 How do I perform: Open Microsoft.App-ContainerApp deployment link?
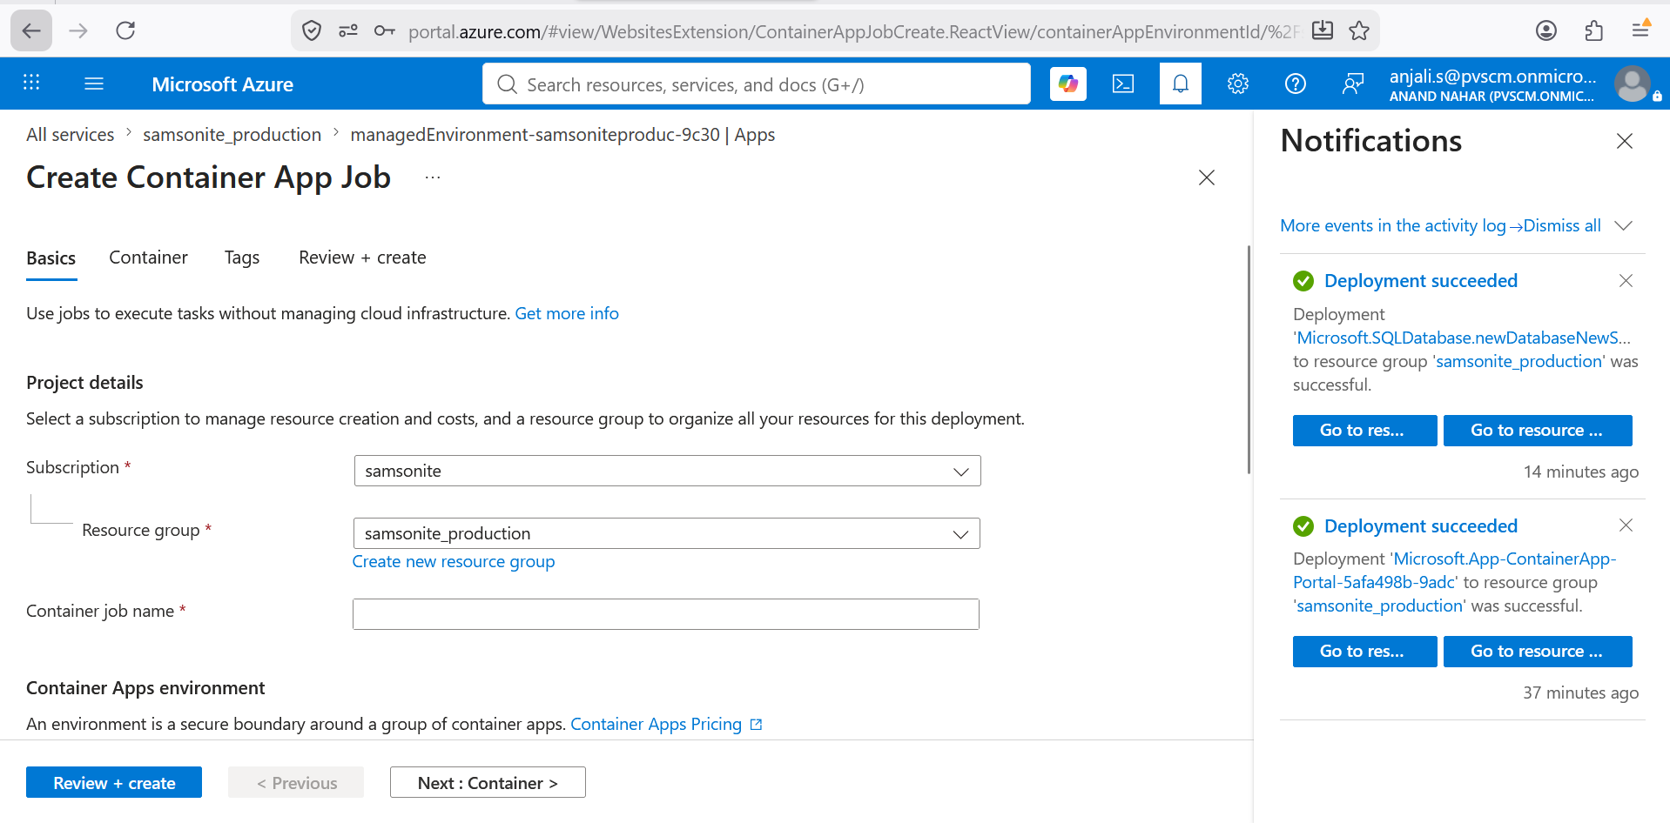[1454, 571]
